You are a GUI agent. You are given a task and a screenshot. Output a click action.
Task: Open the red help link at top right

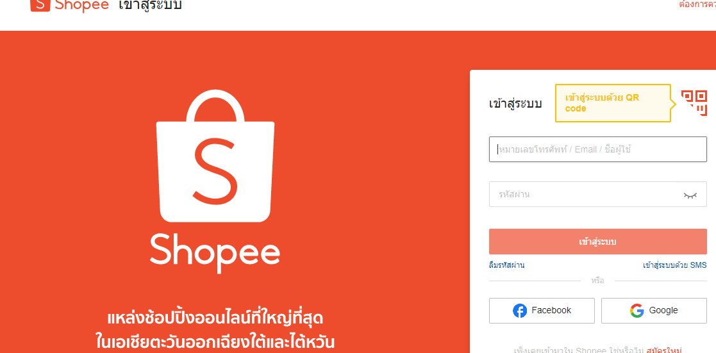[697, 5]
